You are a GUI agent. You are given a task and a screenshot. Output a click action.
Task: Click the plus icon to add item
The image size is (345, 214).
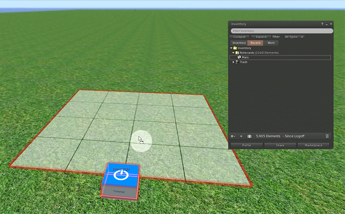(x=241, y=136)
